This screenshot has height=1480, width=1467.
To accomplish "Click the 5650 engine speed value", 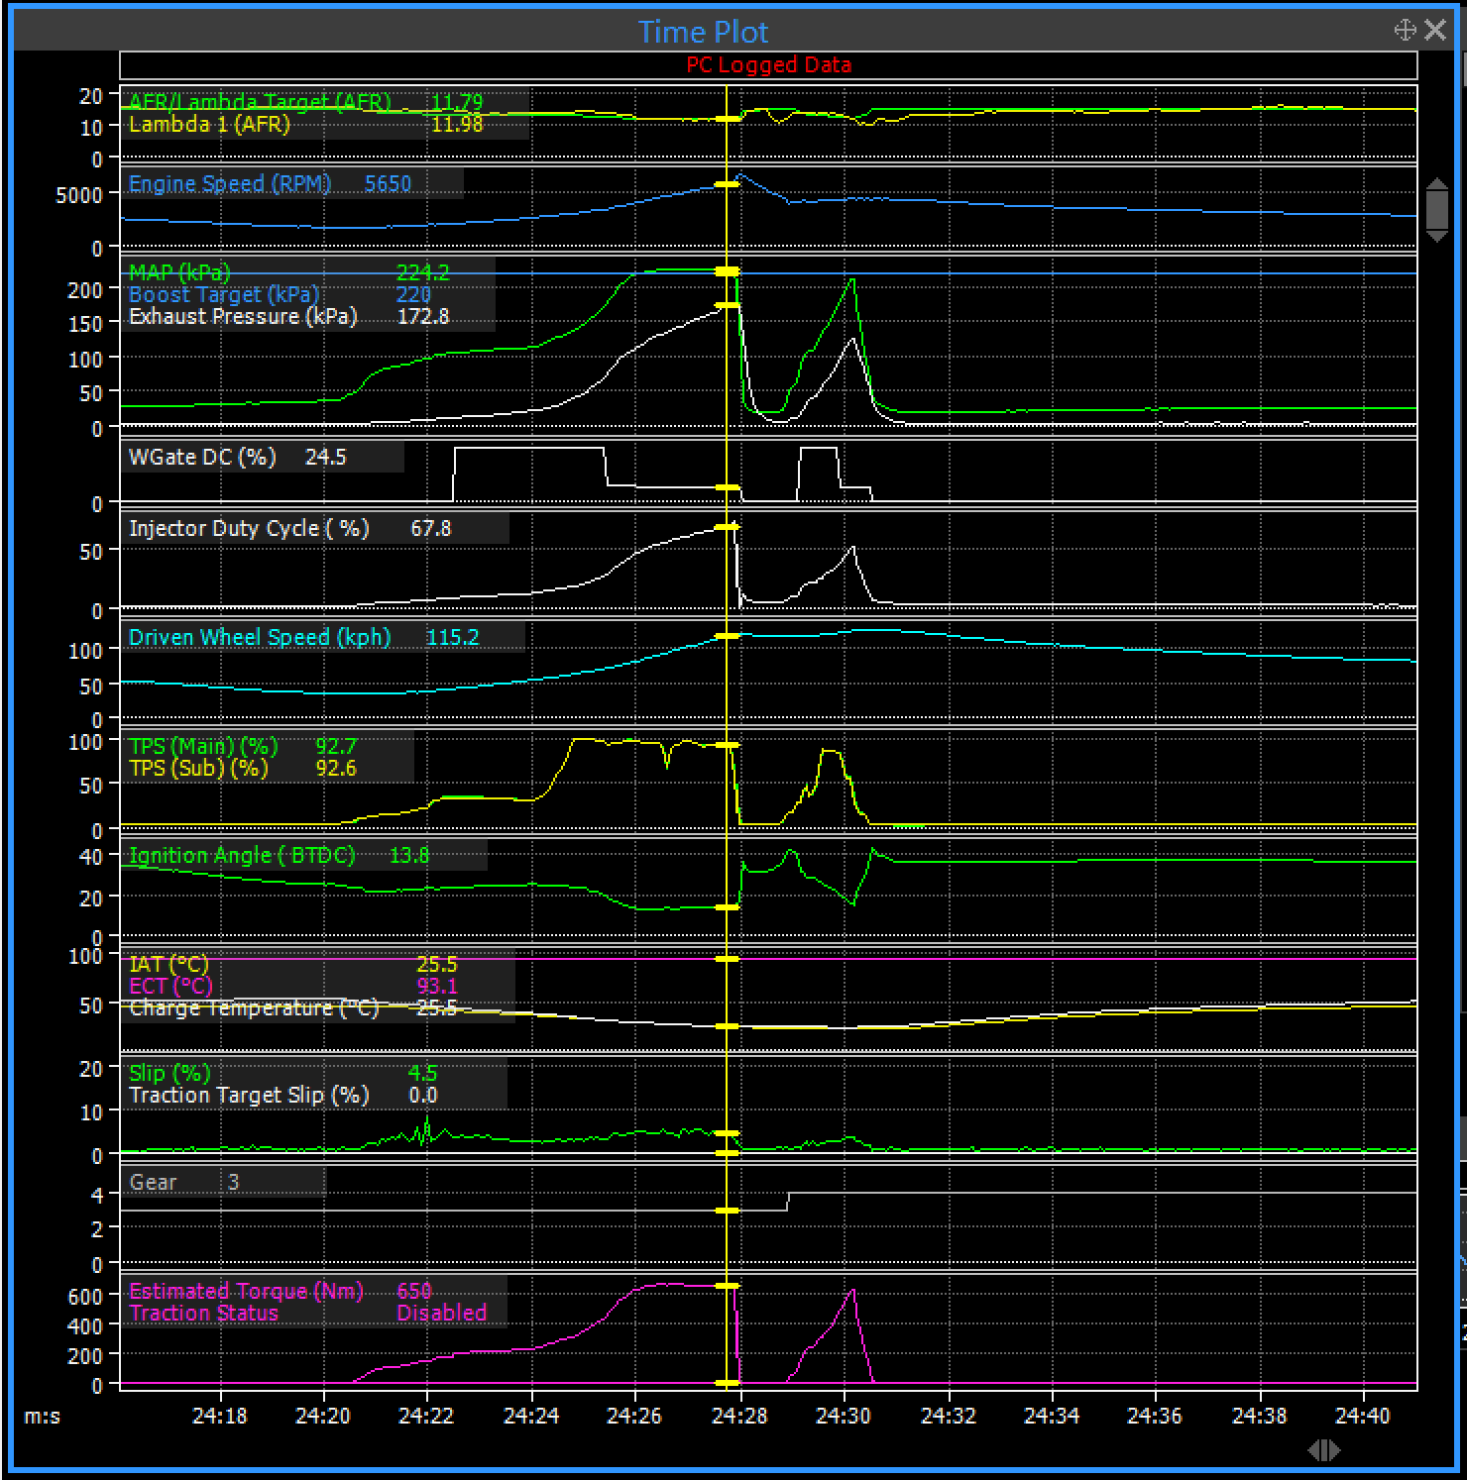I will click(x=388, y=184).
